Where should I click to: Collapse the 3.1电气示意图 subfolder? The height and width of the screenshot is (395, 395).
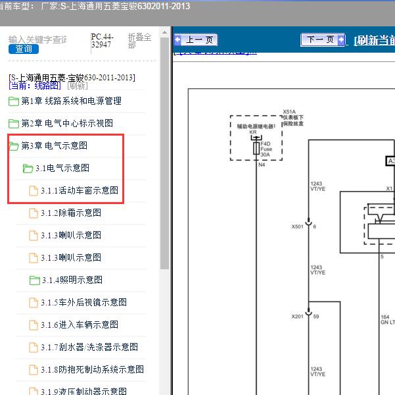pos(62,168)
